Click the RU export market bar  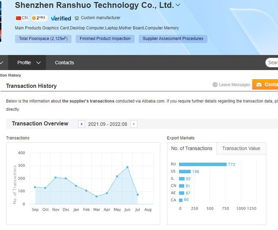(x=203, y=164)
